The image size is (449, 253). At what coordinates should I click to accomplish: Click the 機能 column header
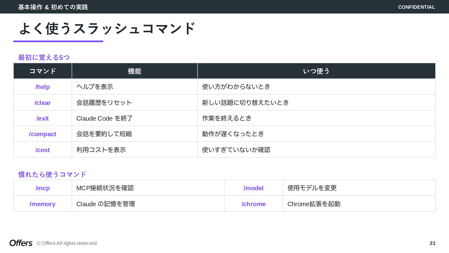[135, 71]
